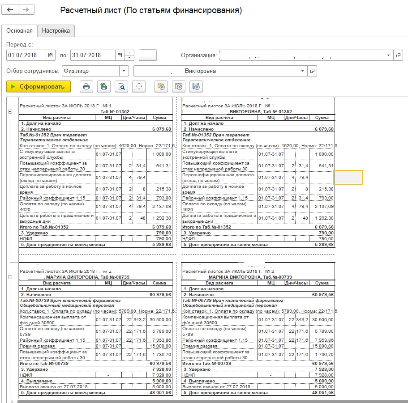Increase end date with stepper up arrow

129,52
